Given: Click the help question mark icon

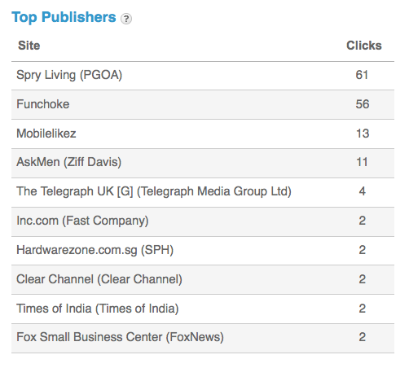Looking at the screenshot, I should [x=126, y=19].
